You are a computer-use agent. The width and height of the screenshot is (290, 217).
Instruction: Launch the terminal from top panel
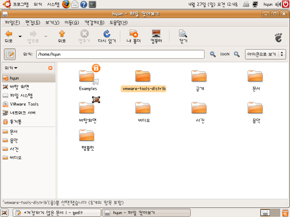[92, 4]
